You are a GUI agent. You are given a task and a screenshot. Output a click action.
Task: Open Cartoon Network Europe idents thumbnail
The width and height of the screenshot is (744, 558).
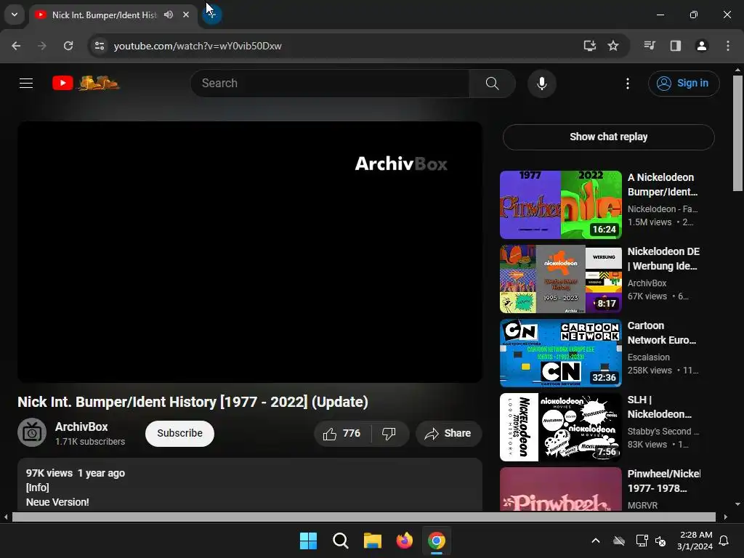(560, 353)
